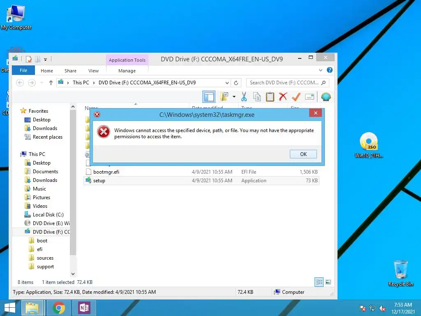
Task: Select Recent places in navigation pane
Action: (x=48, y=137)
